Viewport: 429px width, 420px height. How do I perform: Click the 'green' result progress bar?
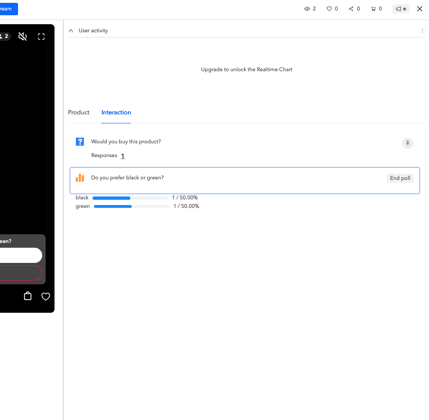tap(131, 206)
